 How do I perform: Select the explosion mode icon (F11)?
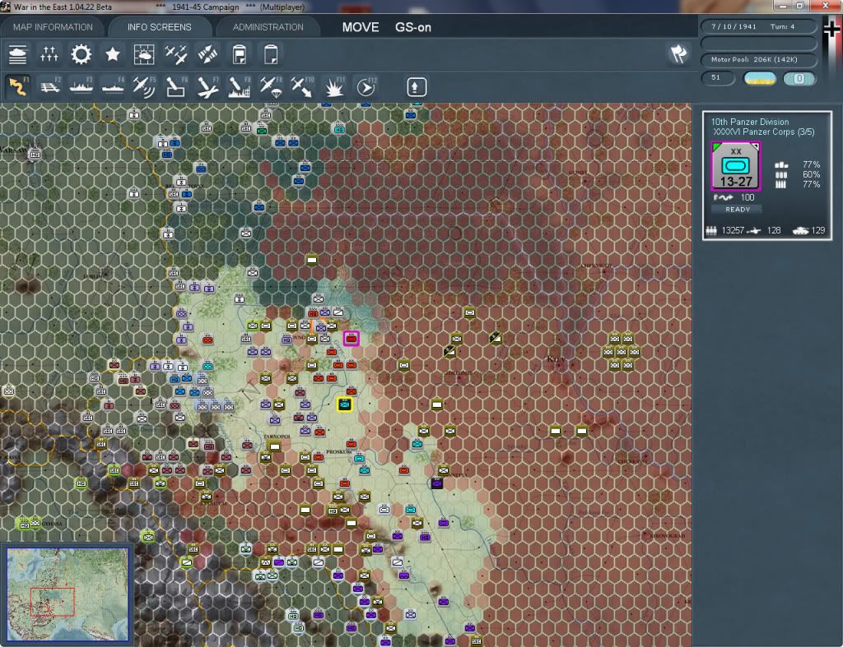point(334,86)
